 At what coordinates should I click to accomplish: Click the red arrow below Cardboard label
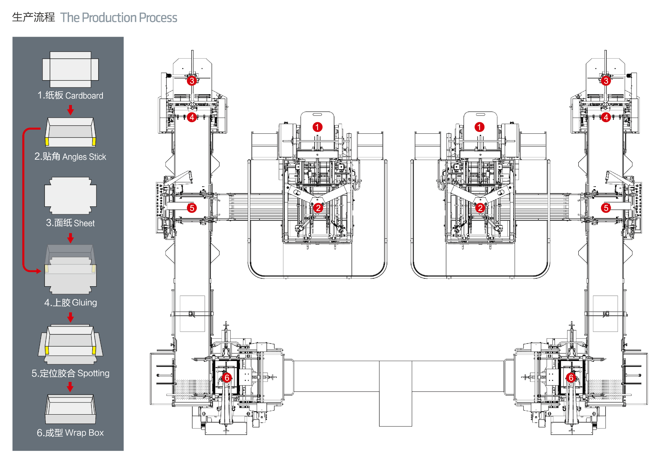coord(70,110)
